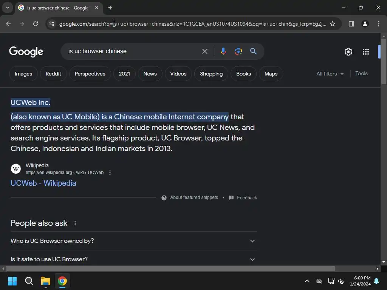The image size is (387, 290).
Task: Select the Perspectives filter
Action: (90, 74)
